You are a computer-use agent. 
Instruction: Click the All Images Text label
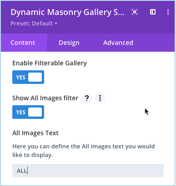(35, 133)
